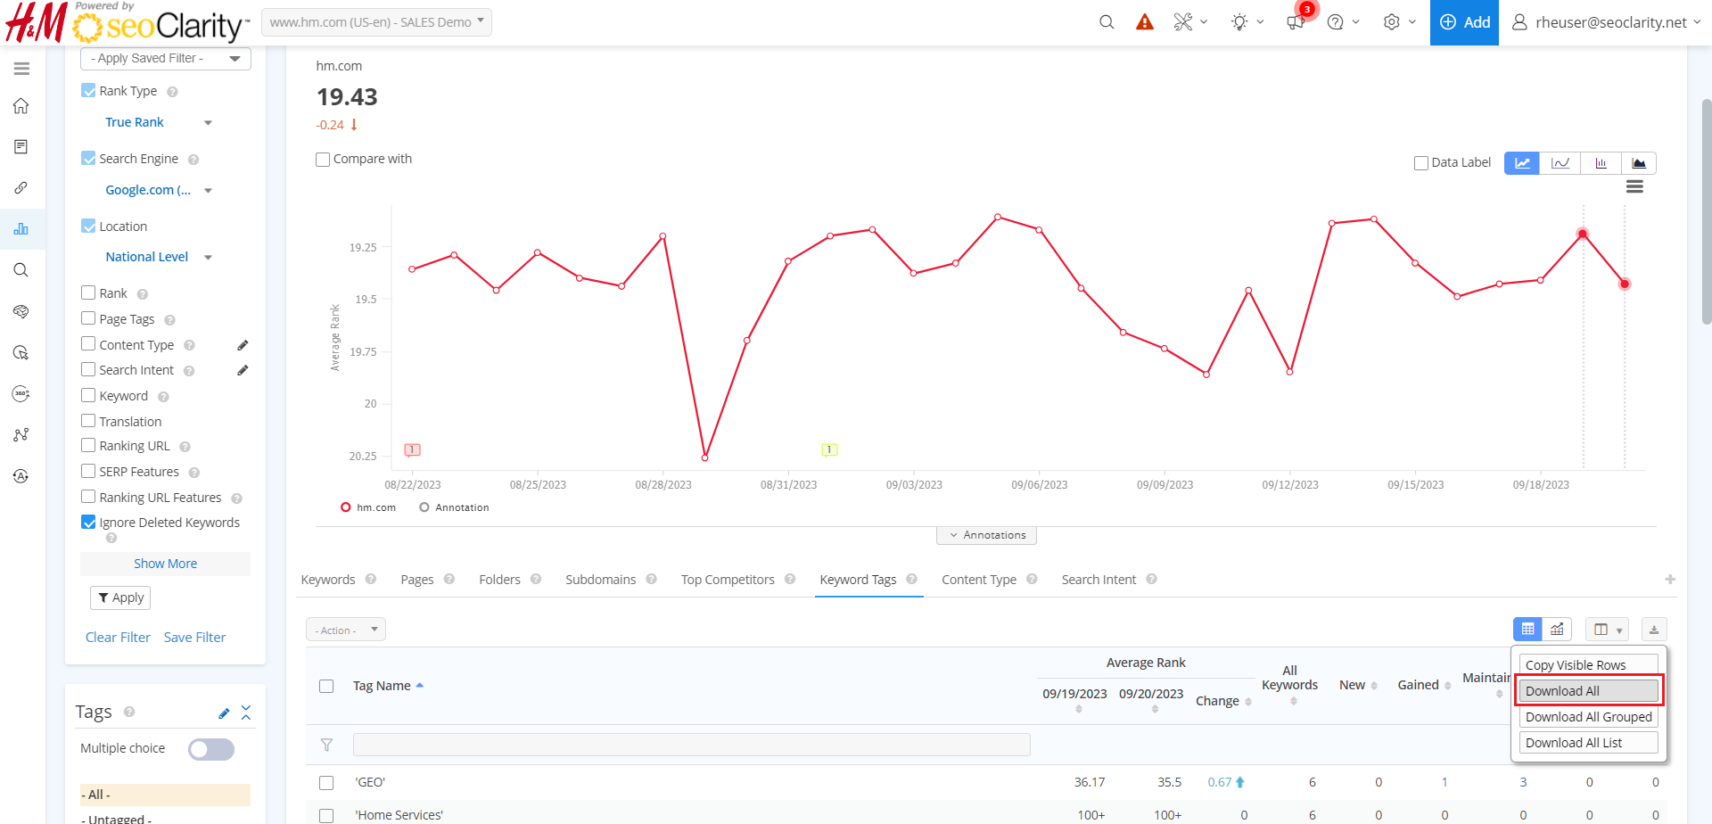Toggle the Multiple choice switch

[x=211, y=749]
